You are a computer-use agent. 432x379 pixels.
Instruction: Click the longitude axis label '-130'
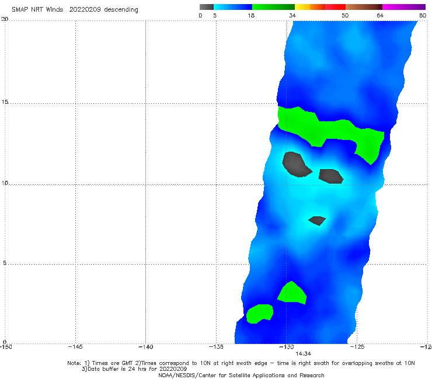(x=286, y=347)
